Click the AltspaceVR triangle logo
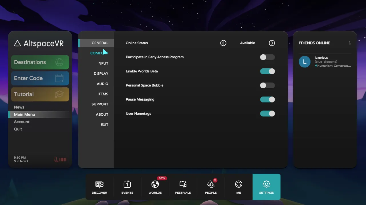This screenshot has height=205, width=366. click(17, 43)
